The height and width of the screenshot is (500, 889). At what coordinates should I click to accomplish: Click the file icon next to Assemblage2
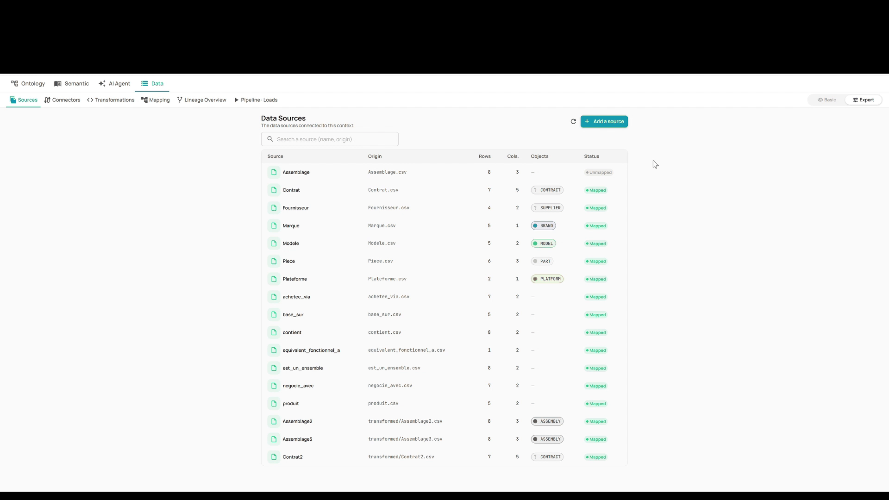click(274, 421)
